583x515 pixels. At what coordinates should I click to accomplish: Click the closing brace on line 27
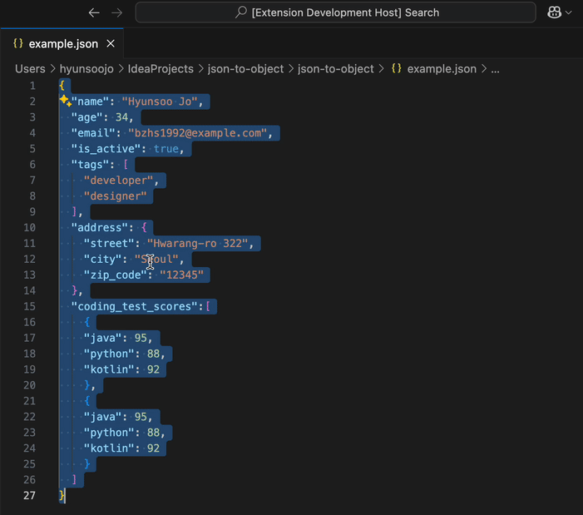62,495
